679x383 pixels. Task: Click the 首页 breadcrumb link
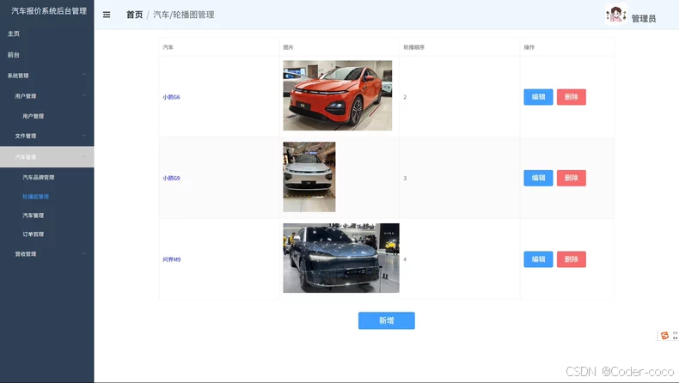pos(134,15)
